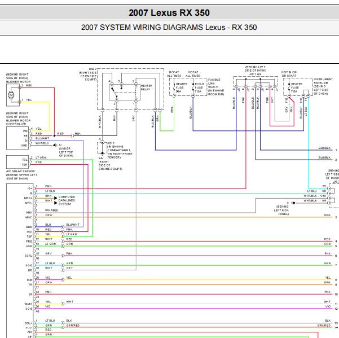The image size is (339, 338).
Task: Click the "2007 Lexus RX 350" title
Action: (169, 13)
